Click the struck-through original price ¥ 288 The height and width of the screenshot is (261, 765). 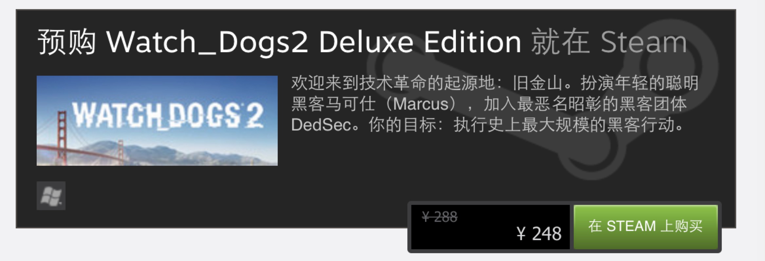tap(439, 217)
